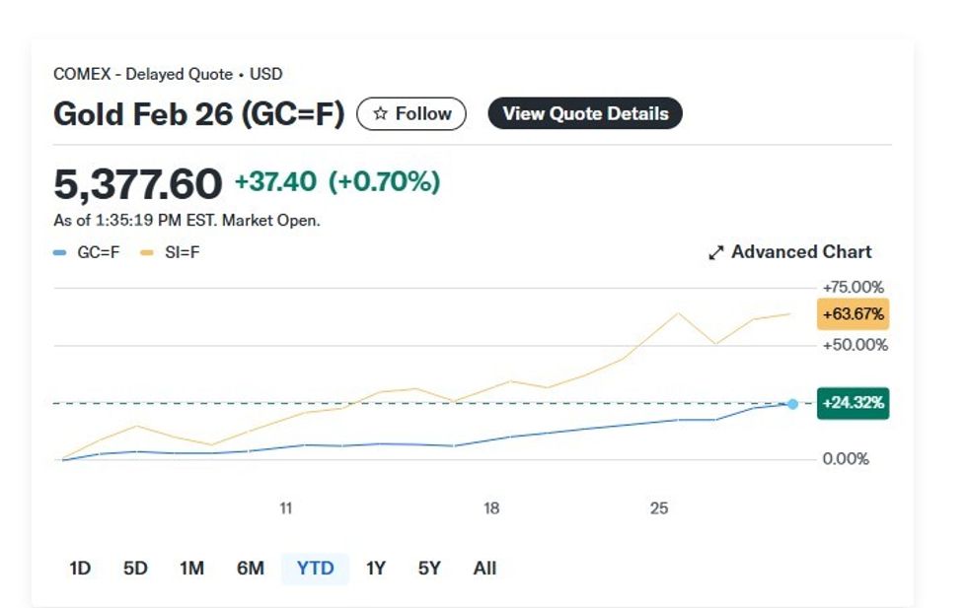Click the blue endpoint dot on gold line

[792, 404]
